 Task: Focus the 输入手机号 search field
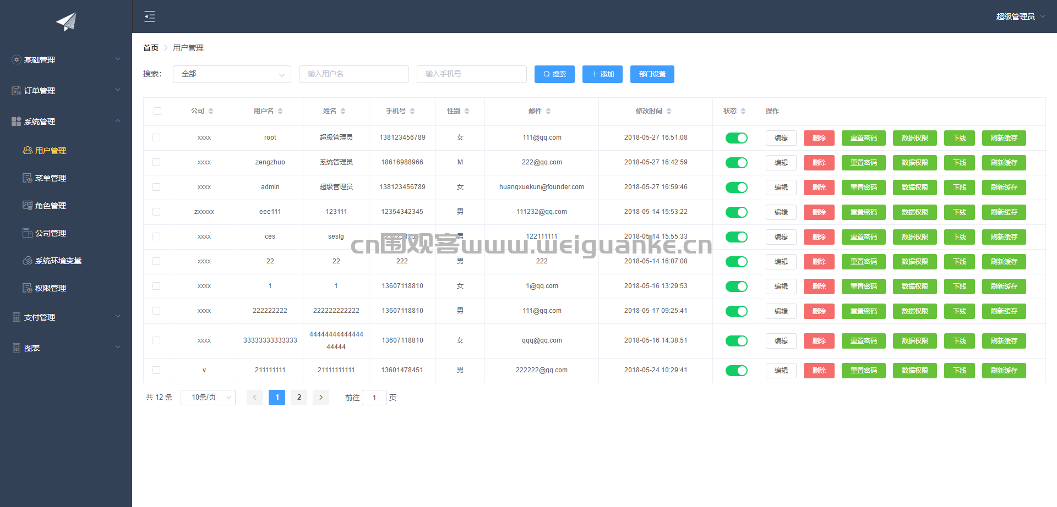472,74
